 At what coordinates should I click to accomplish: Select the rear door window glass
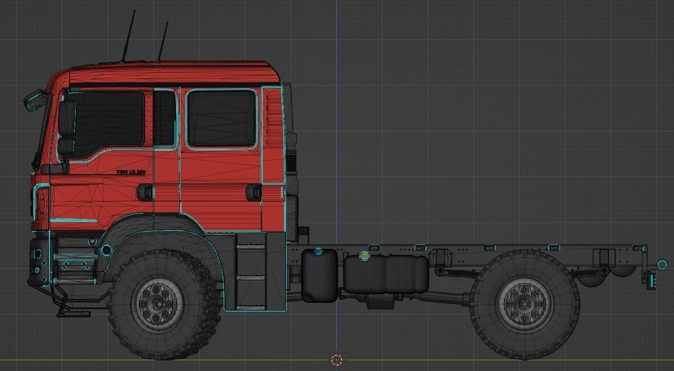pos(221,119)
